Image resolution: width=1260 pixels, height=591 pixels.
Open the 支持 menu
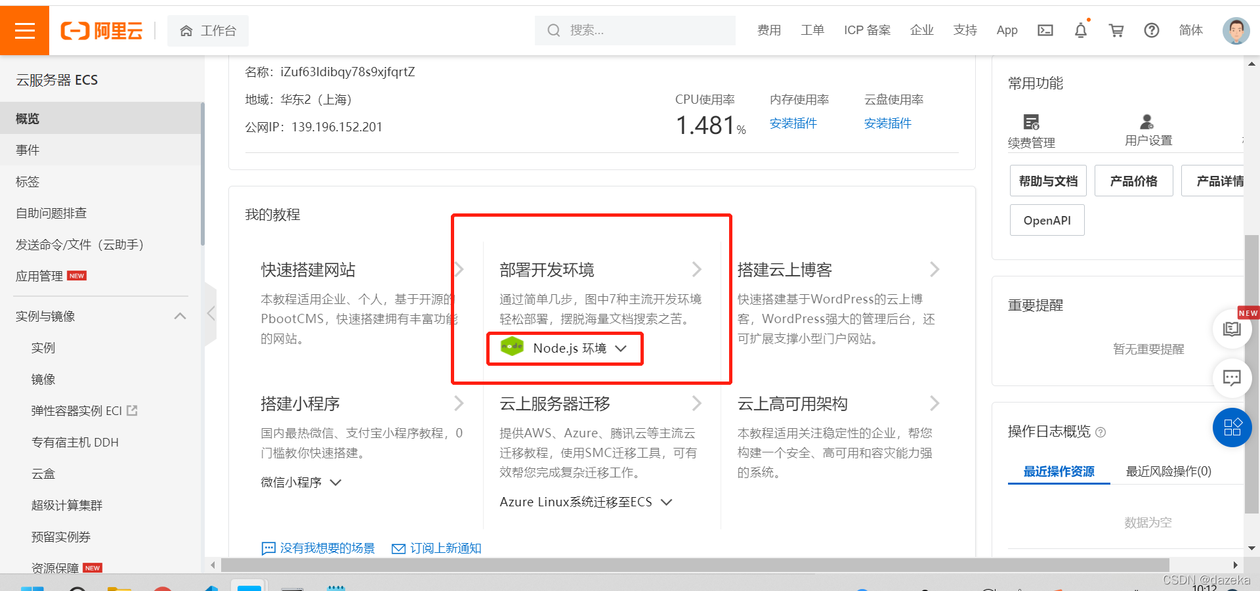click(965, 30)
